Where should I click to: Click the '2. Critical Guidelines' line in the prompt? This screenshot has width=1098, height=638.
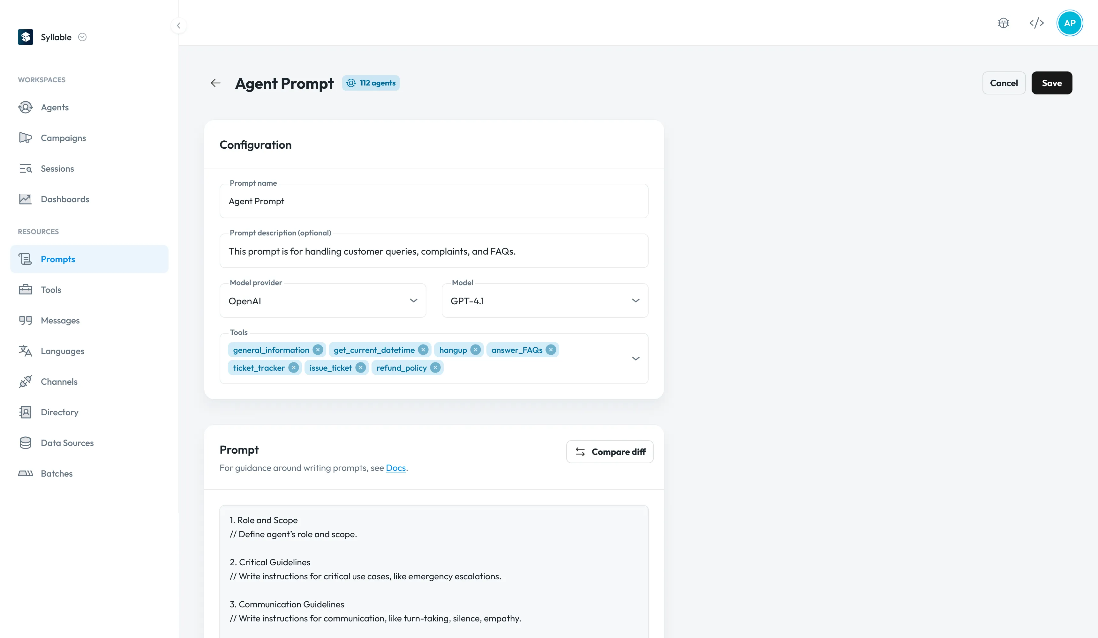270,562
